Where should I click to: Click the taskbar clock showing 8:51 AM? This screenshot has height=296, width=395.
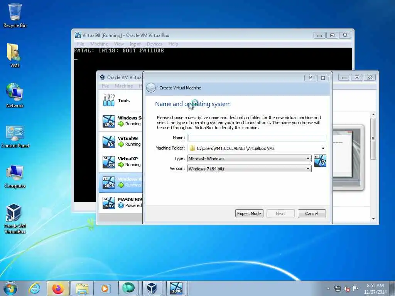pos(375,289)
